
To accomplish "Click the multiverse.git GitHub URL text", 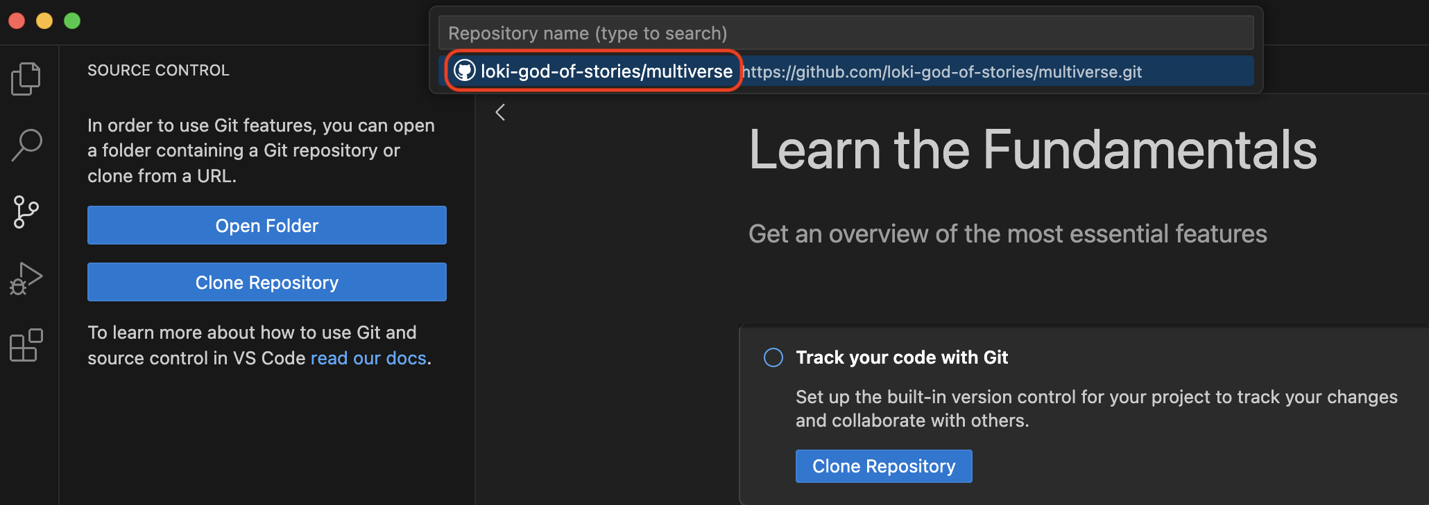I will coord(942,71).
